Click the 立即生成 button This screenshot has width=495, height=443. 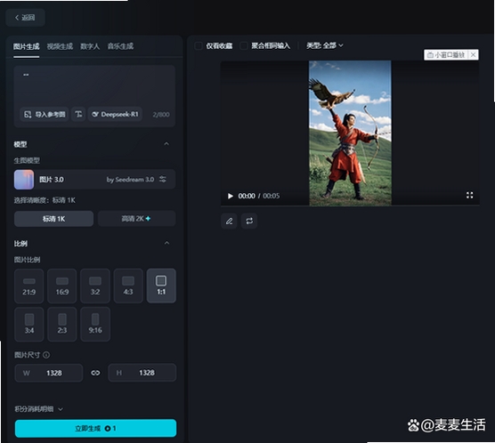click(x=95, y=428)
